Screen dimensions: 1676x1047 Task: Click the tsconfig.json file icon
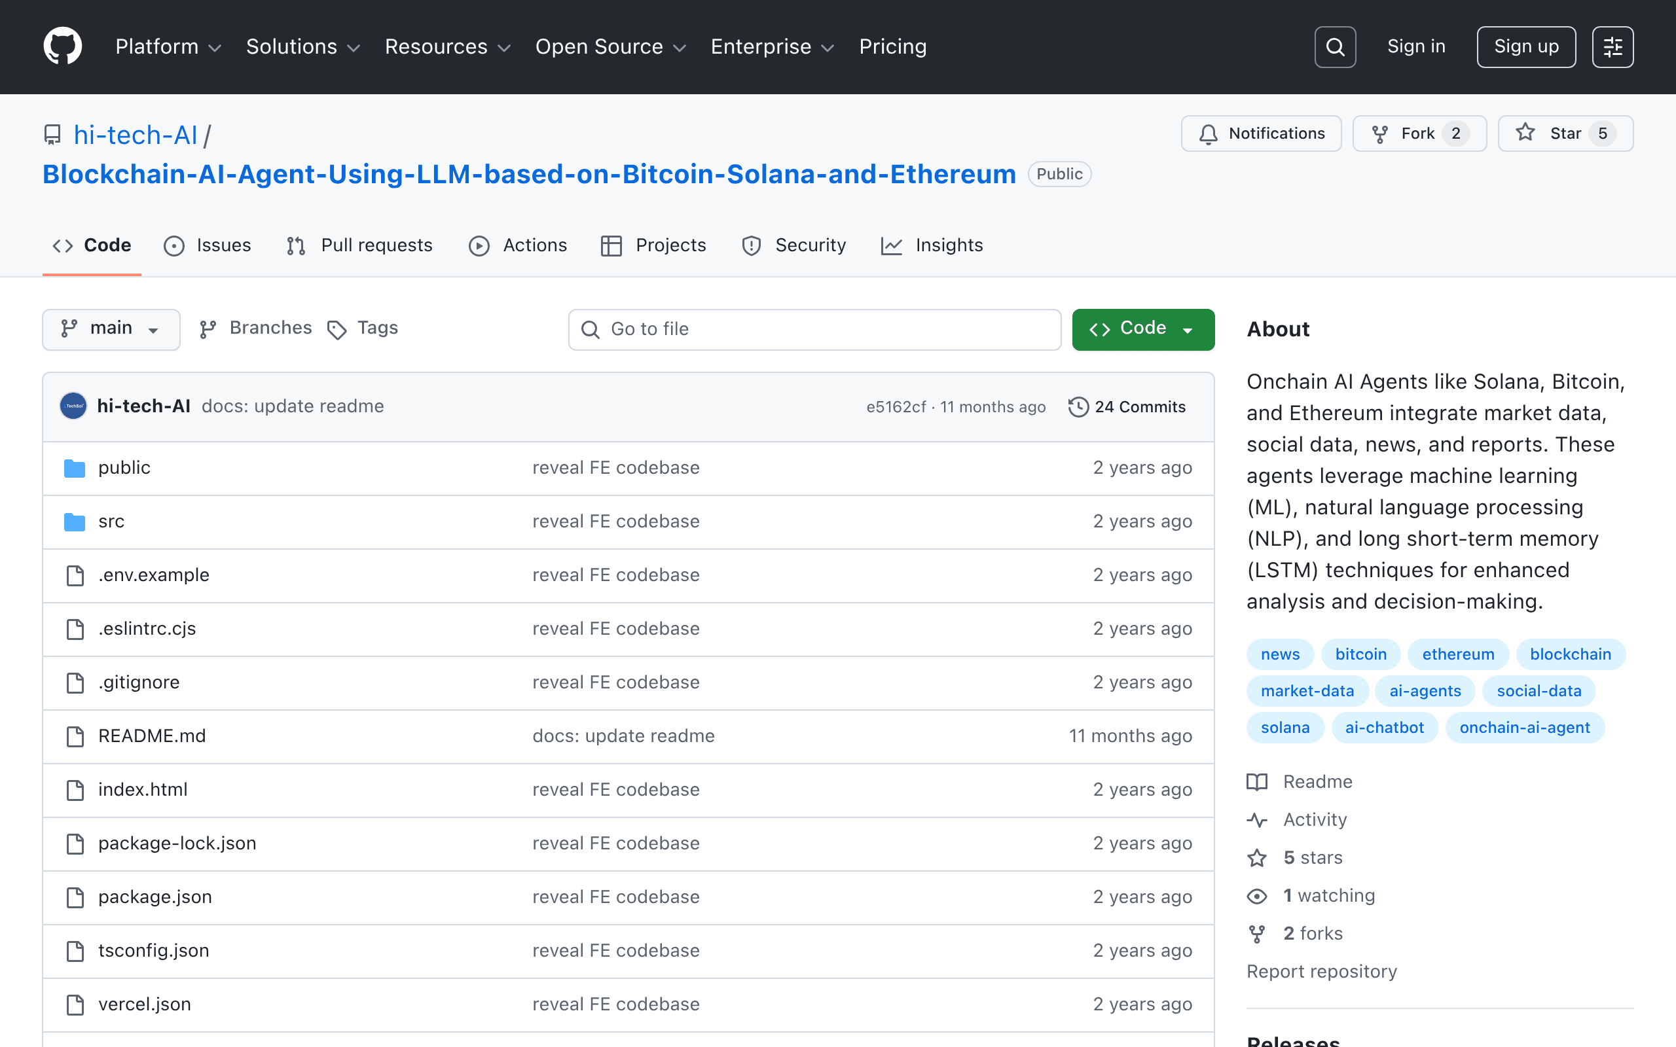click(75, 951)
